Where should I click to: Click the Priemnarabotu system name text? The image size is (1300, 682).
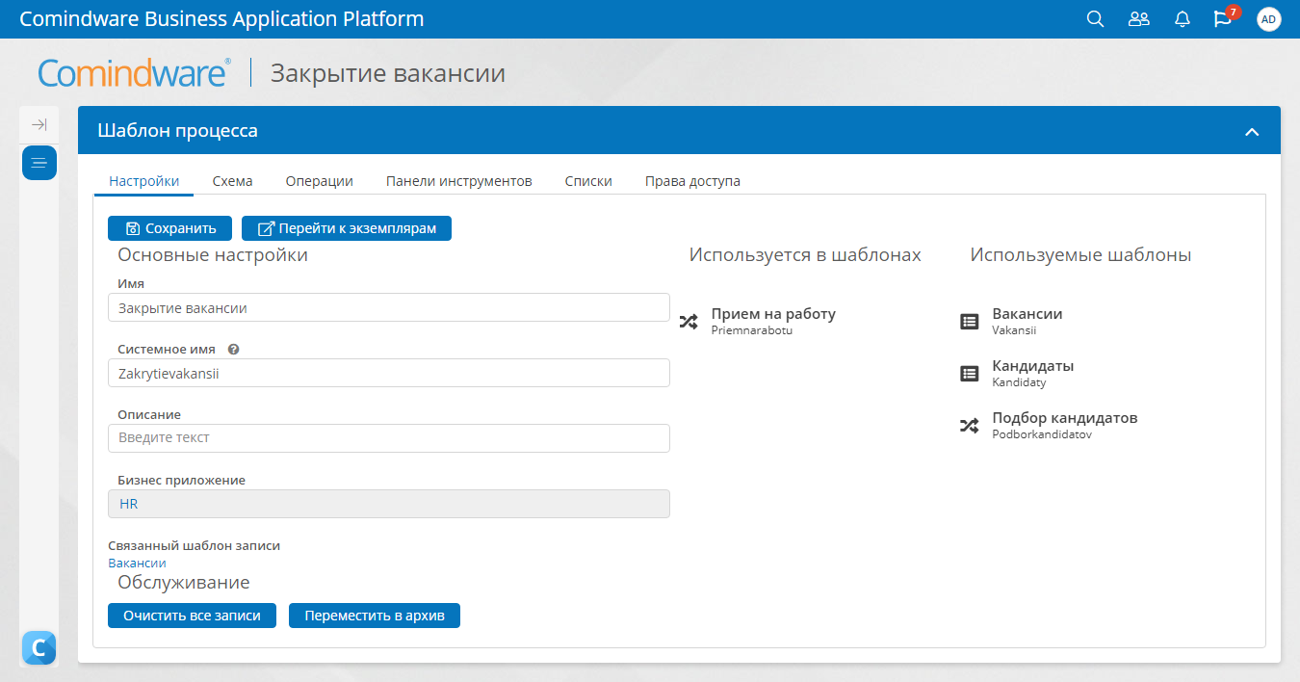[752, 330]
